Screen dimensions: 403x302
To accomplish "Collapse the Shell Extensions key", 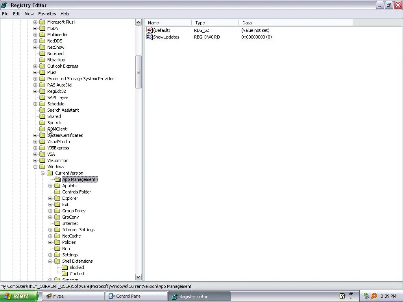I will [50, 261].
